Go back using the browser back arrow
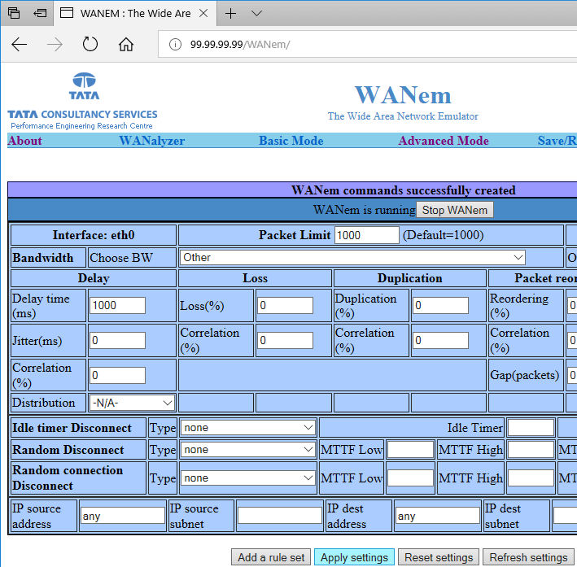This screenshot has height=567, width=577. (x=20, y=45)
